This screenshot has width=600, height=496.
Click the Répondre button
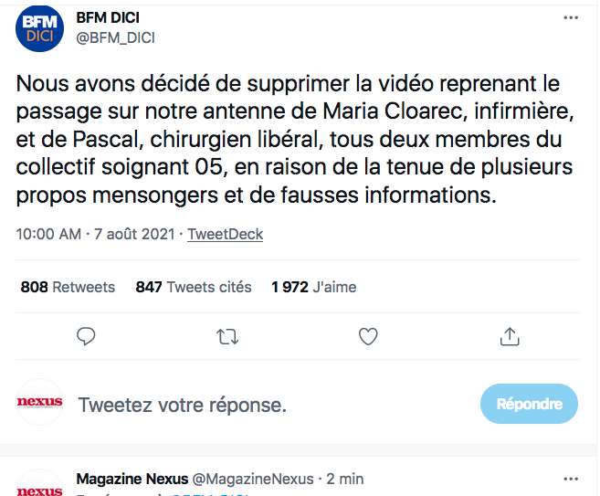(x=529, y=404)
